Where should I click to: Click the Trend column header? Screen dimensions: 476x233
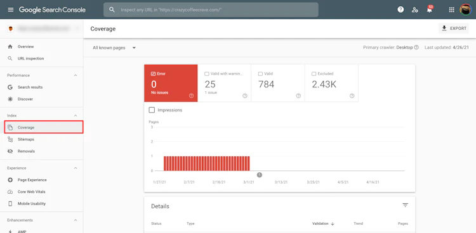coord(358,224)
